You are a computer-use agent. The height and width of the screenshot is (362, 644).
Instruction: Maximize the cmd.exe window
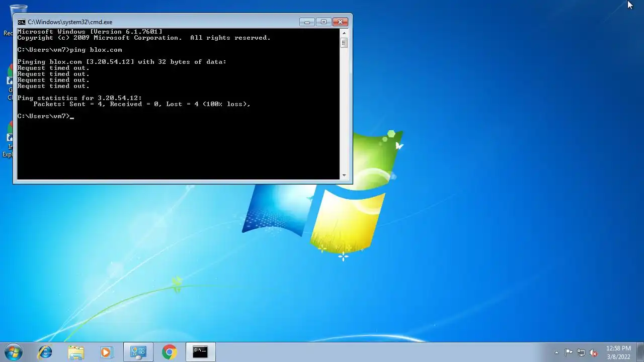point(324,22)
